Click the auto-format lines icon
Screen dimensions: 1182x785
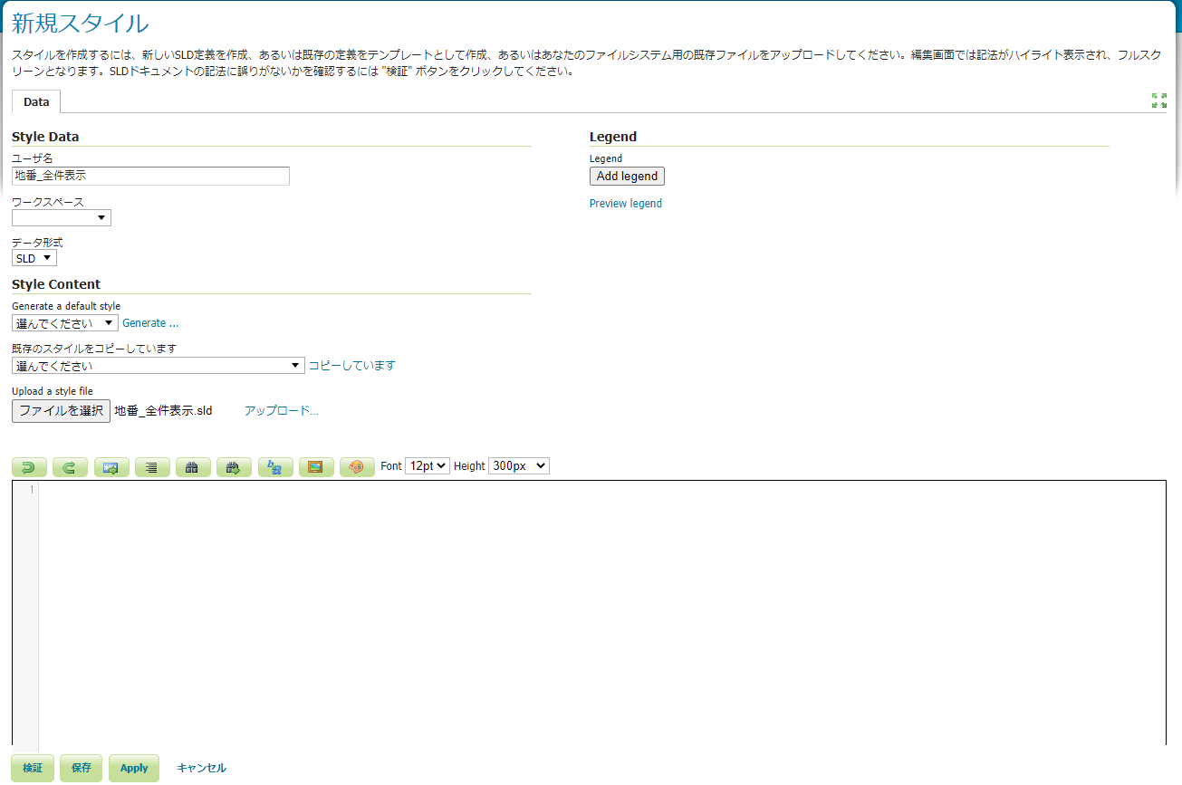click(152, 467)
